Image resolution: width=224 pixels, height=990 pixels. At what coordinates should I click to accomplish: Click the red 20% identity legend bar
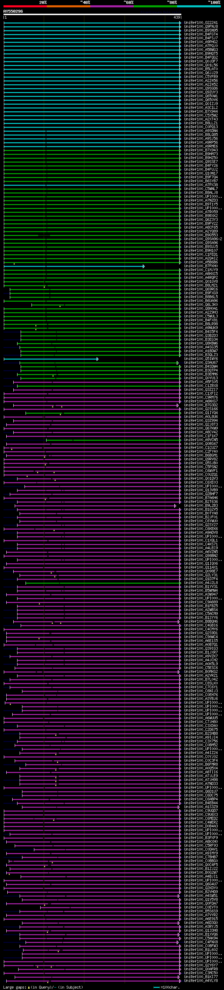(25, 6)
